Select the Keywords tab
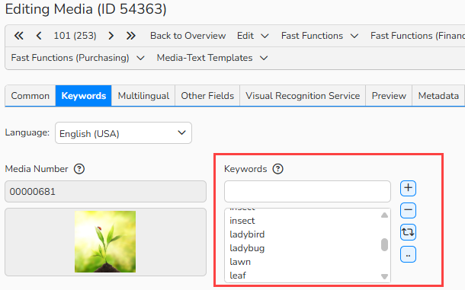Viewport: 465px width, 290px height. [84, 96]
